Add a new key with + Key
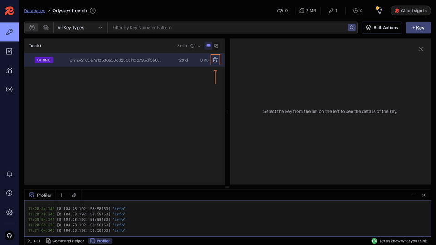 click(x=418, y=28)
